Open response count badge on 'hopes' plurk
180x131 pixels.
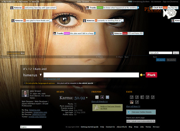(95, 33)
